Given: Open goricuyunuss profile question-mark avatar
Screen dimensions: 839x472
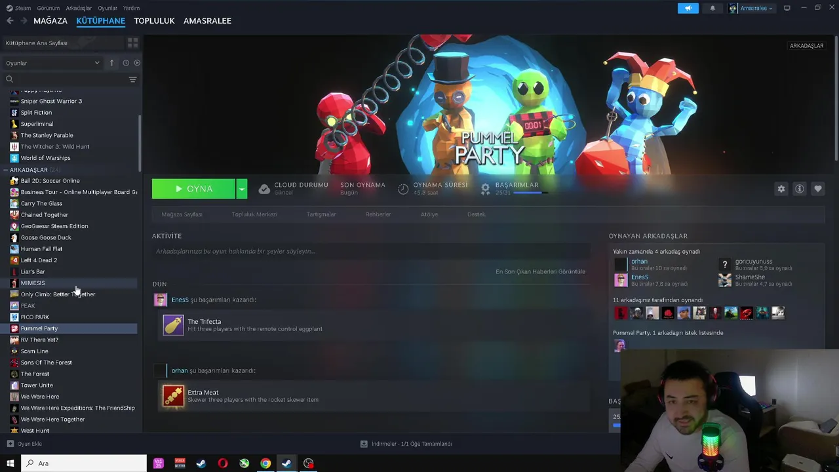Looking at the screenshot, I should pos(724,265).
